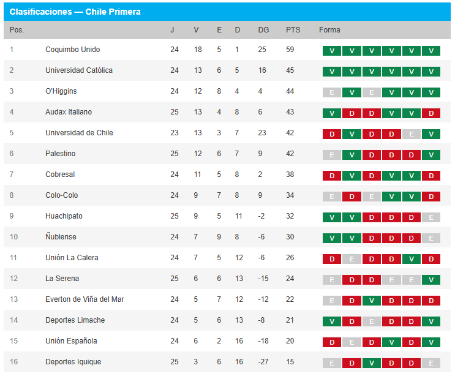The width and height of the screenshot is (455, 379).
Task: Click Deportes Limache's gray draw form badge
Action: [x=371, y=321]
